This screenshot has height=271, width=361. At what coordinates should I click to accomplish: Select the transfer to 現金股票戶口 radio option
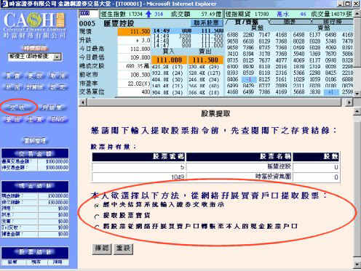tap(97, 227)
